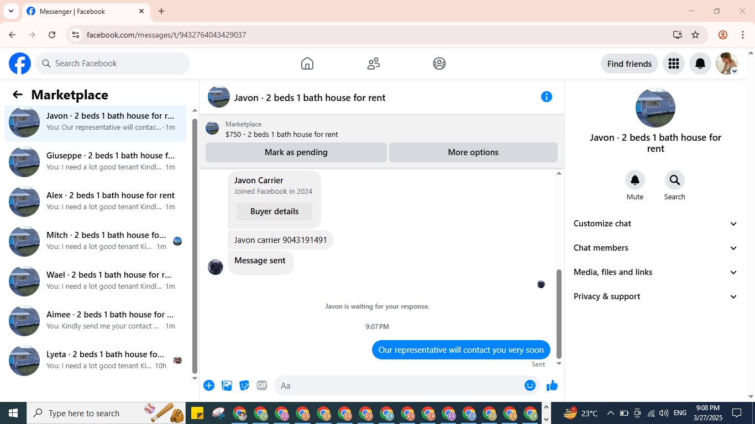Open the Chrome three-dot menu
The image size is (755, 424).
[x=743, y=35]
